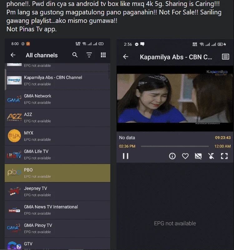The width and height of the screenshot is (234, 250).
Task: Select A2Z channel row
Action: [x=57, y=118]
